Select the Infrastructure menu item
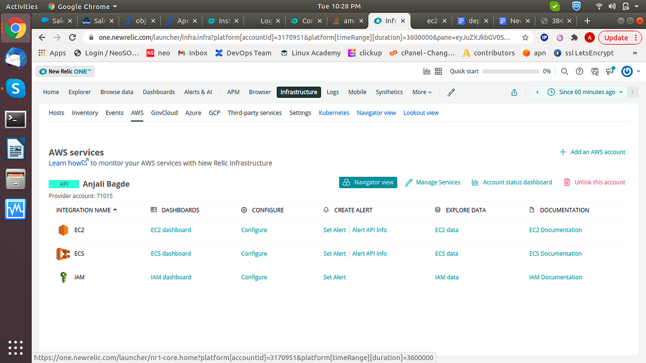This screenshot has height=363, width=646. [299, 92]
